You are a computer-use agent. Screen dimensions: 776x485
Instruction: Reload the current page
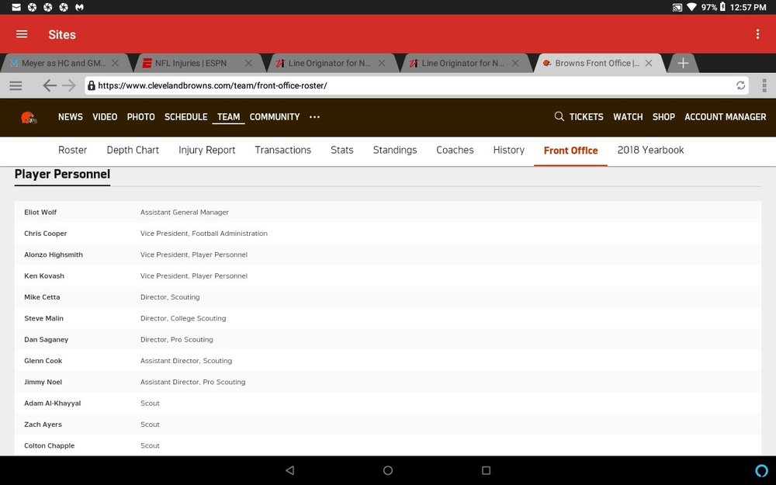pyautogui.click(x=740, y=85)
